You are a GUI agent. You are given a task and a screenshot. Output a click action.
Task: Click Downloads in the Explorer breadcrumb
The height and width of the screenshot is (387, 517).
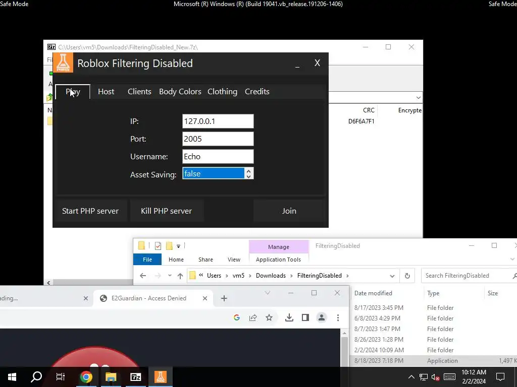(x=271, y=276)
